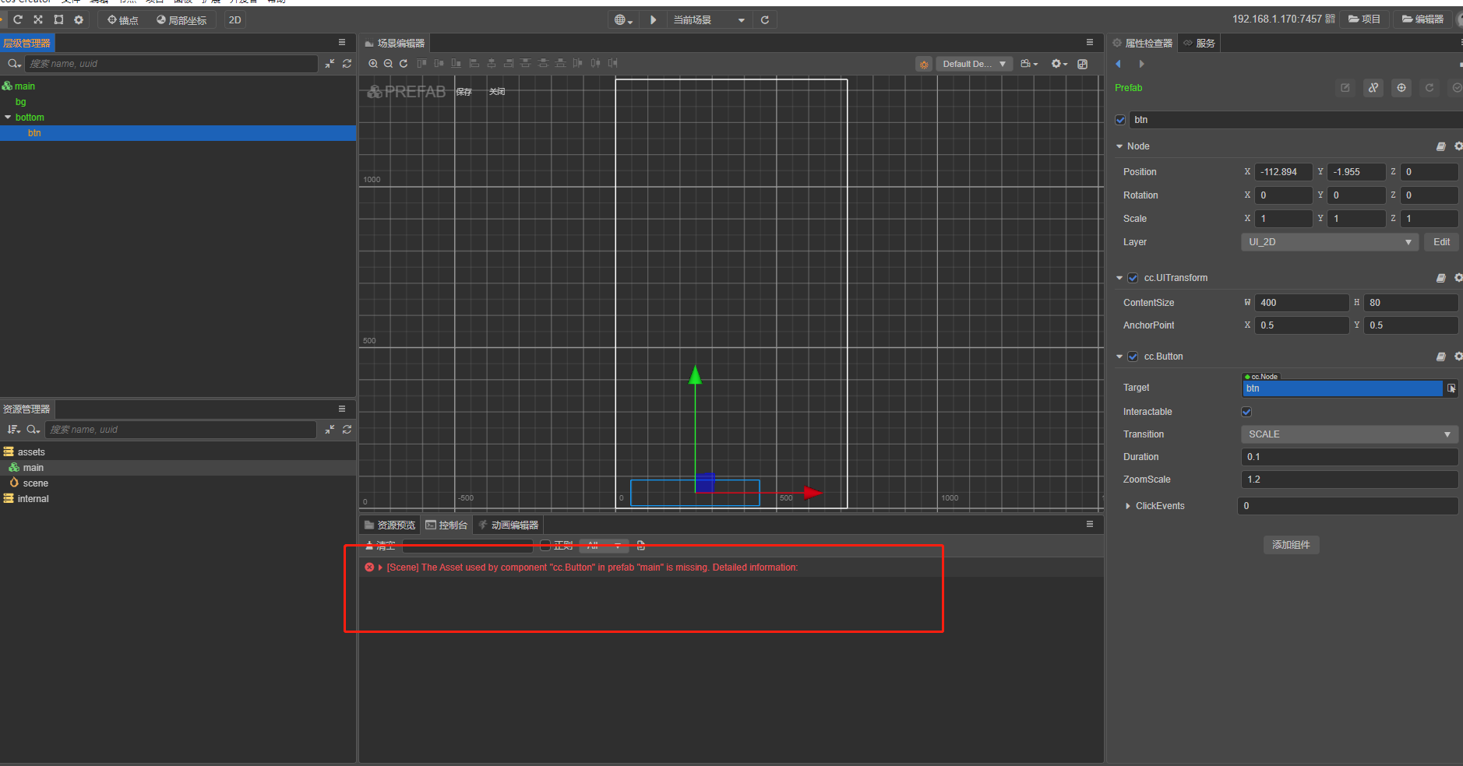Switch to the 资源预览 asset preview tab
This screenshot has height=766, width=1463.
[390, 525]
